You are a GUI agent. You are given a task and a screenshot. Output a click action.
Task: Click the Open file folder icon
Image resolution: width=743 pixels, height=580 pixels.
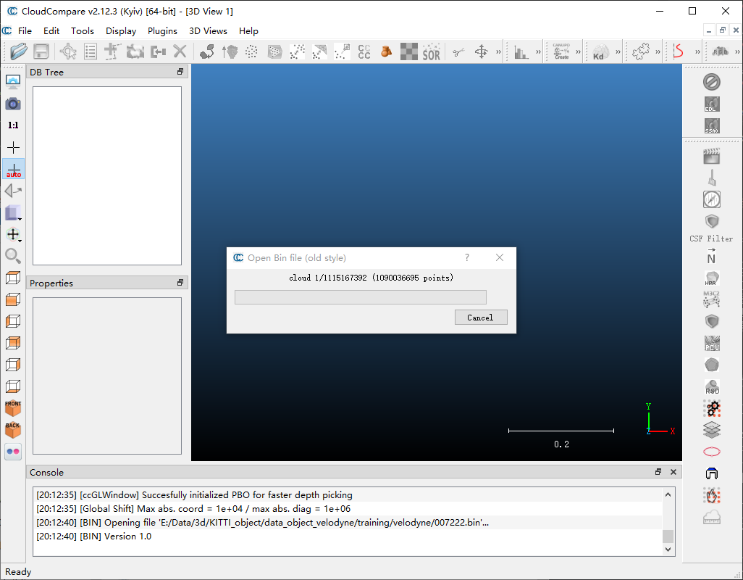tap(19, 51)
